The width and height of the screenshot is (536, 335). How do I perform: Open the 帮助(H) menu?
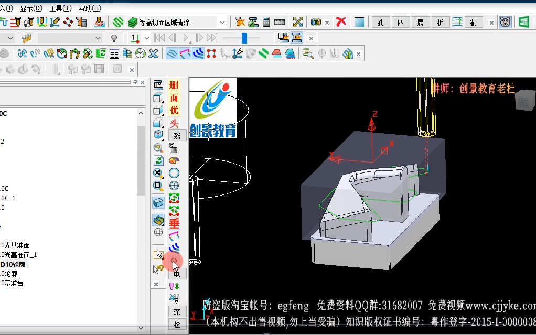point(90,8)
